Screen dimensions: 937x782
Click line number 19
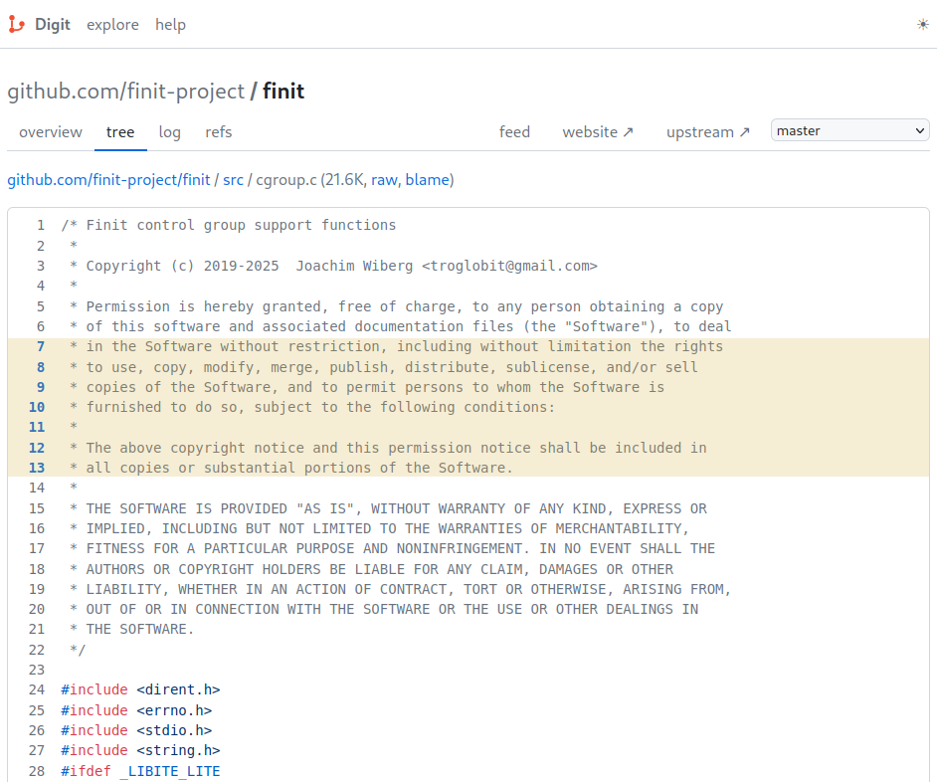tap(37, 590)
